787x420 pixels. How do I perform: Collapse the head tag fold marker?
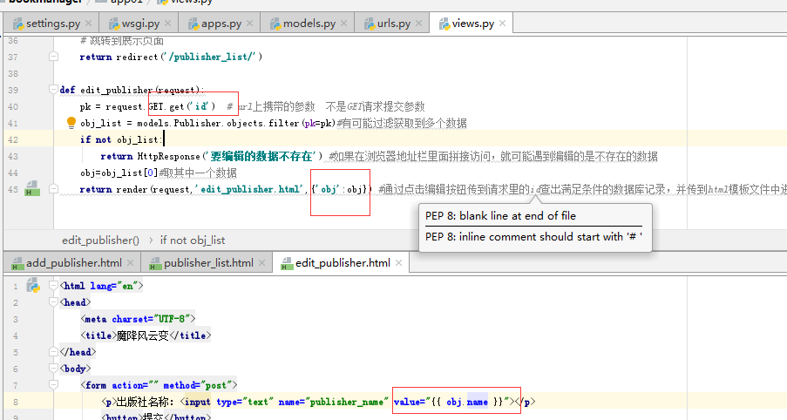53,302
